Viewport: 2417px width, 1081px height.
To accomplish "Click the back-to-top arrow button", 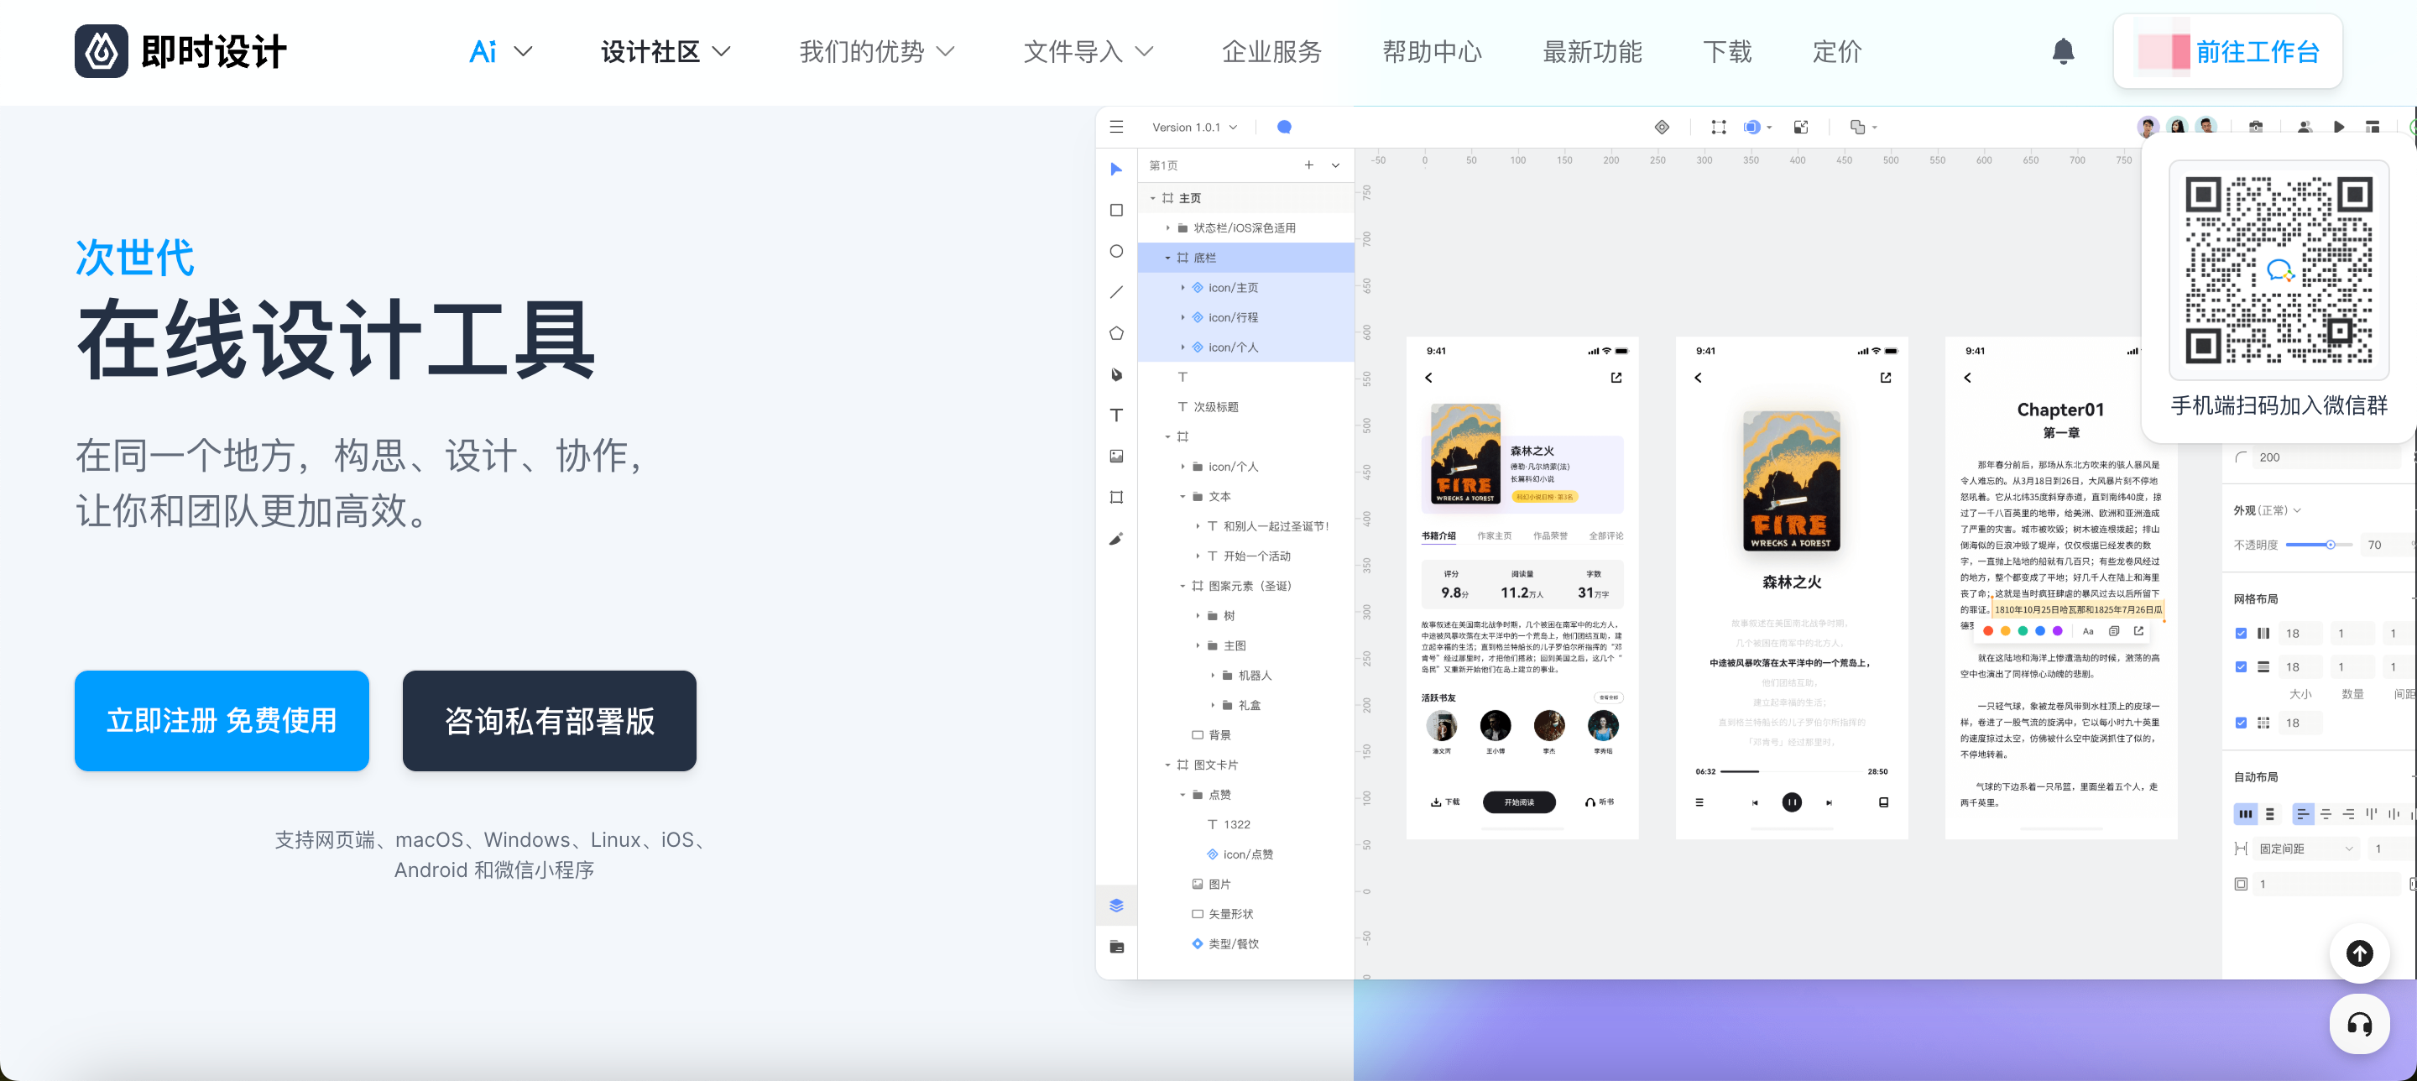I will [x=2359, y=953].
